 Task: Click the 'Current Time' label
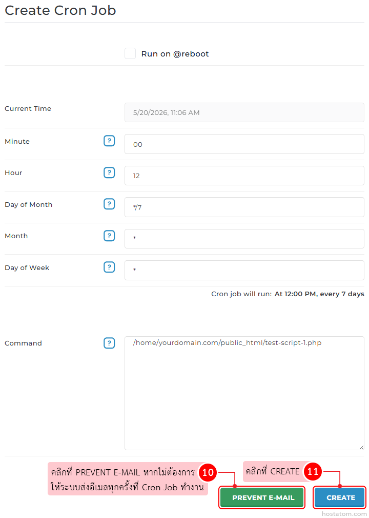tap(28, 109)
